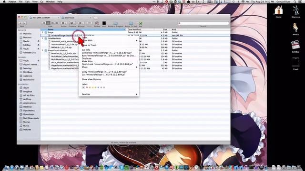Choose Make Alias in the context menu
Image resolution: width=305 pixels, height=171 pixels.
tap(109, 61)
